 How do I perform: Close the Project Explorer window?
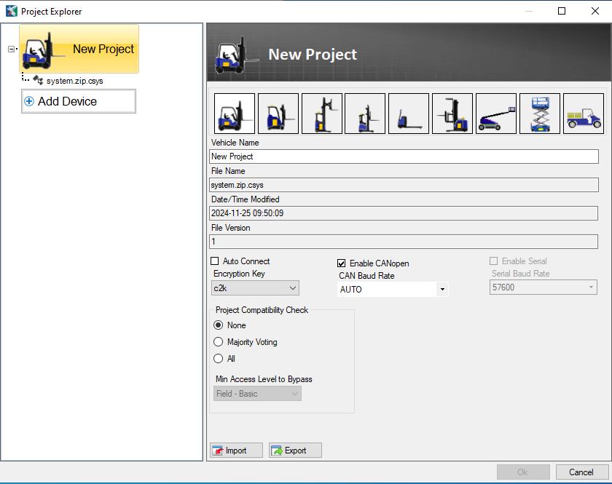595,11
